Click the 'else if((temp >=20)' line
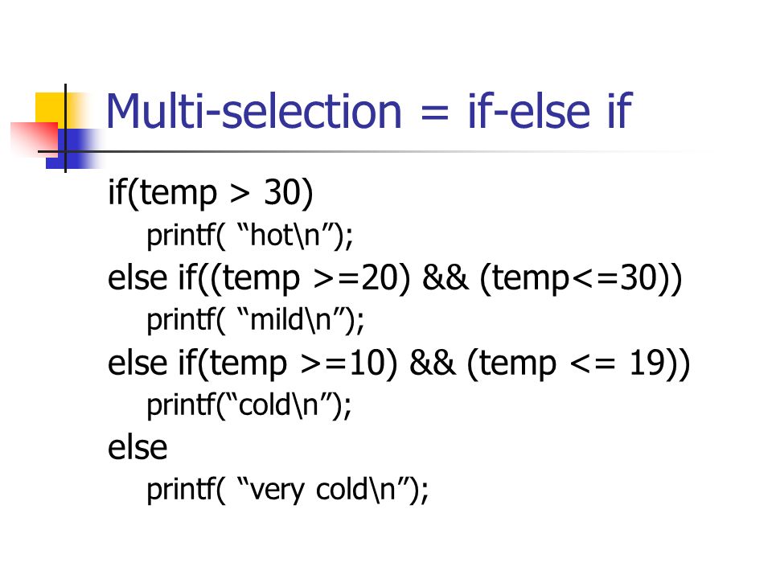Viewport: 772px width, 579px height. 395,279
